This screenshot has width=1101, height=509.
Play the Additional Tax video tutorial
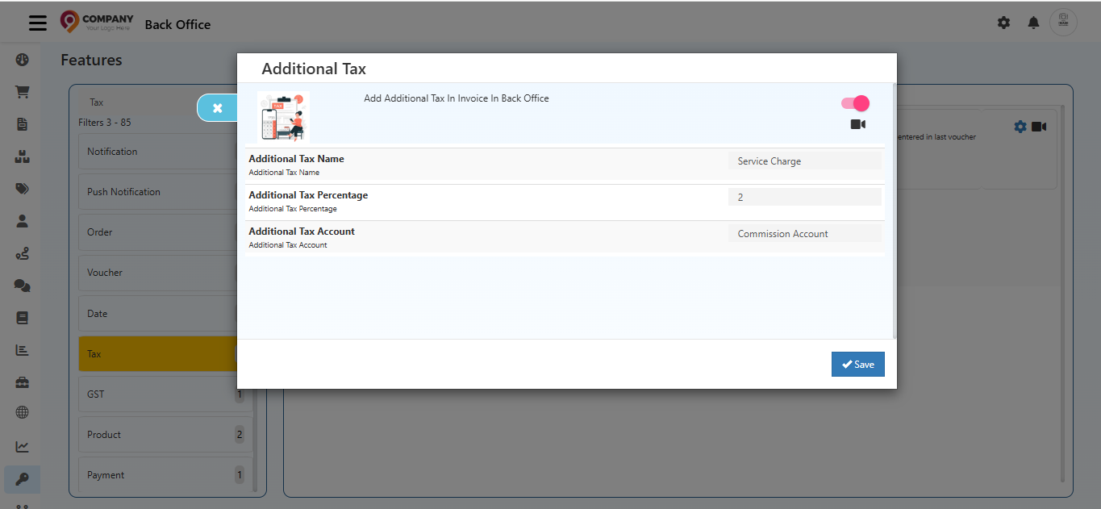pos(858,124)
